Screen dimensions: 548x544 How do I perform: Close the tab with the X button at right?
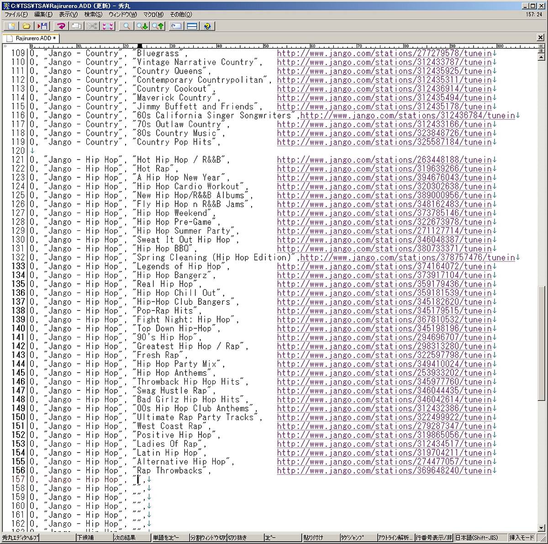[x=540, y=37]
